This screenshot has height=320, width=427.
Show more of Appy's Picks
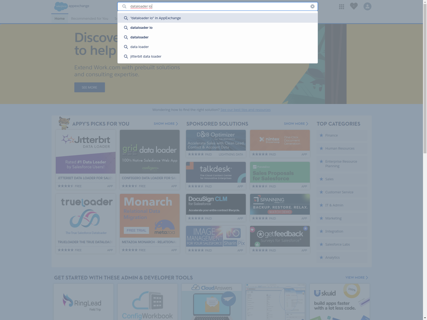pos(166,124)
